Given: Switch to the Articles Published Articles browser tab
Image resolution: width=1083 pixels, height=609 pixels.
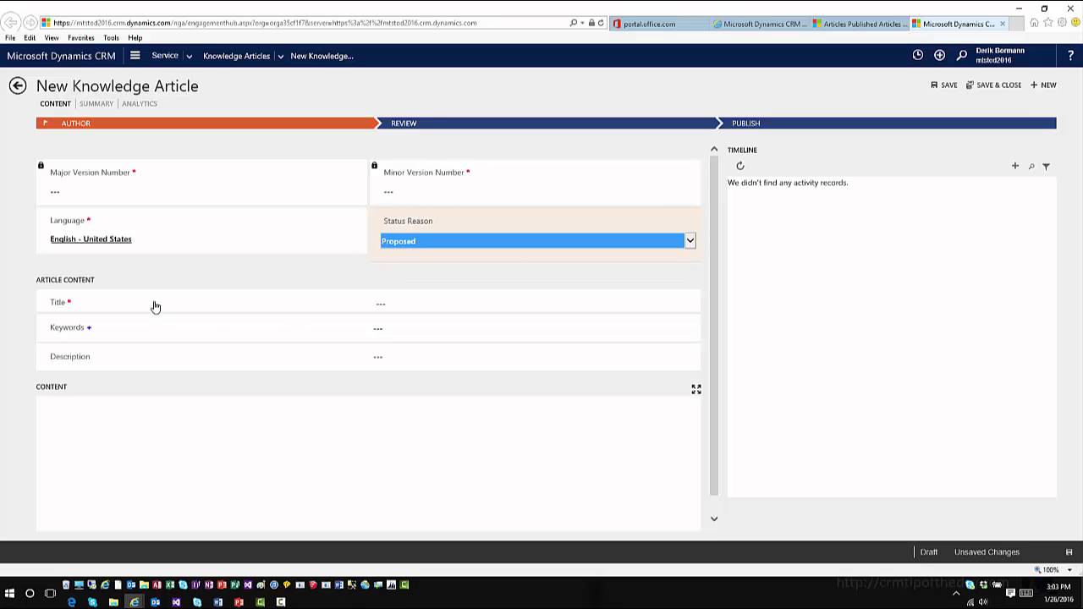Looking at the screenshot, I should 859,24.
